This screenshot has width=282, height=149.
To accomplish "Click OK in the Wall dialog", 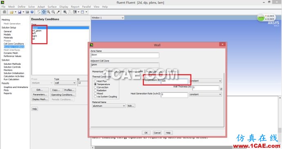I will [x=146, y=133].
